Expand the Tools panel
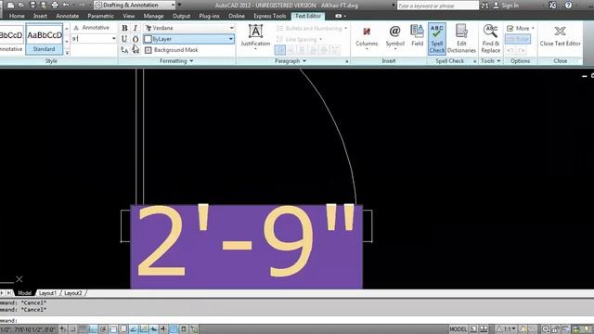The width and height of the screenshot is (594, 334). [x=491, y=61]
